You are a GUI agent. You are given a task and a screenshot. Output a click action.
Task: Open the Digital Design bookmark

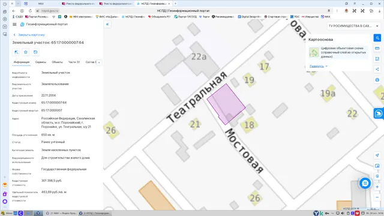pos(250,17)
